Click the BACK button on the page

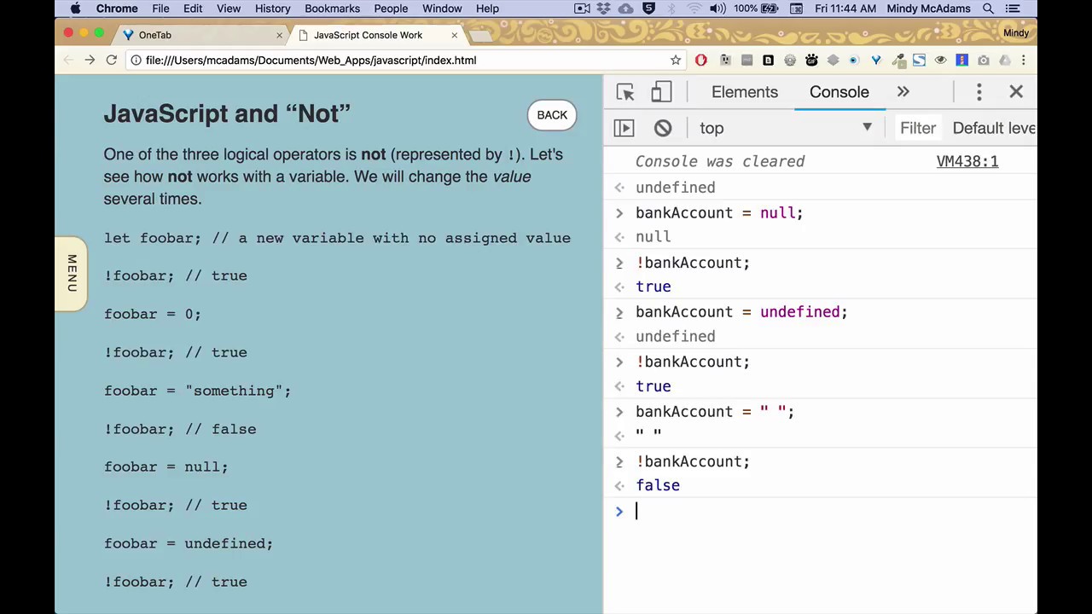click(552, 115)
